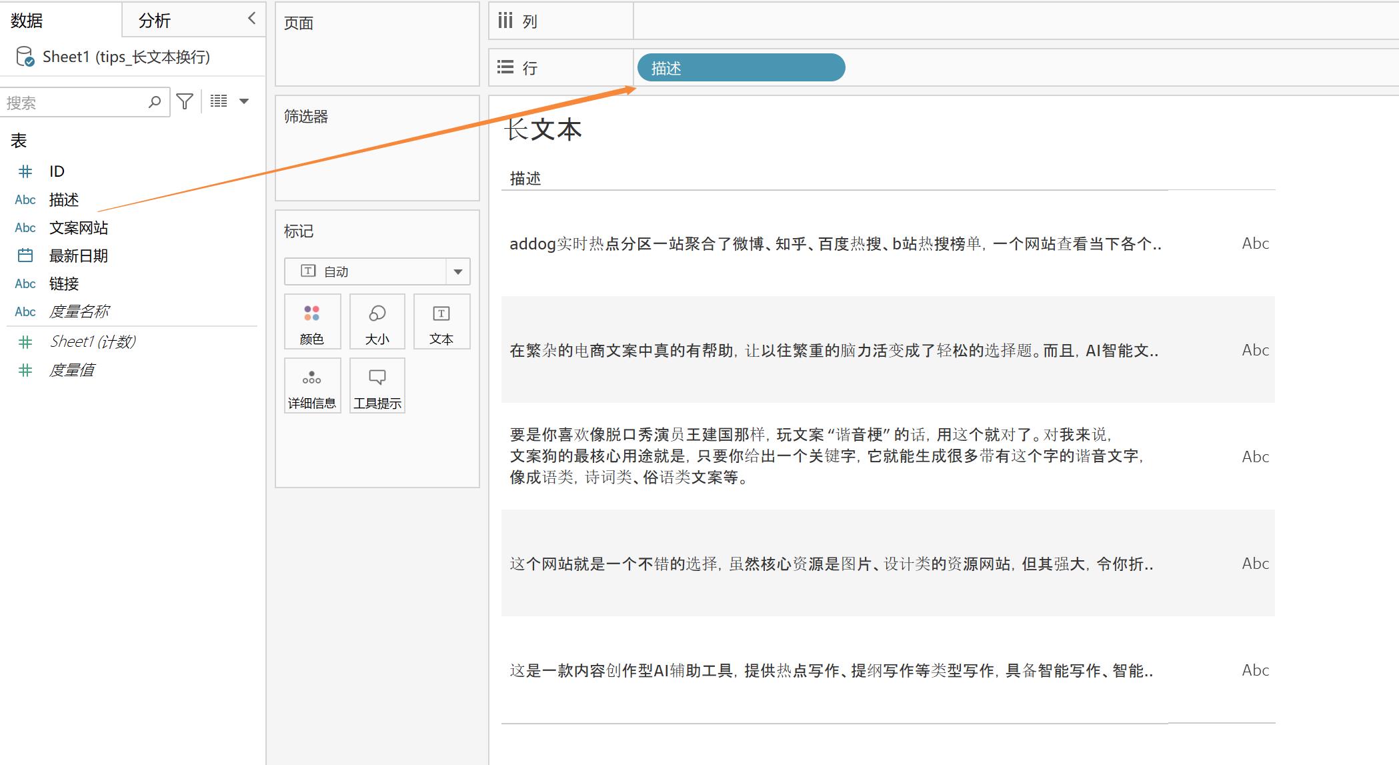Click the Abc mark in 要是你喜欢 row

click(x=1255, y=457)
